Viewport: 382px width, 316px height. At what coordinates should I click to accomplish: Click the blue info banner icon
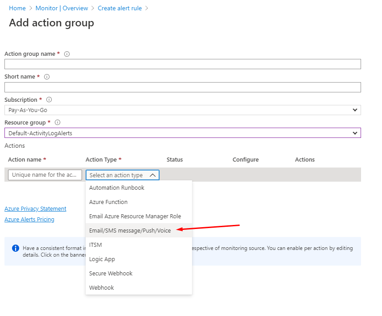coord(16,248)
